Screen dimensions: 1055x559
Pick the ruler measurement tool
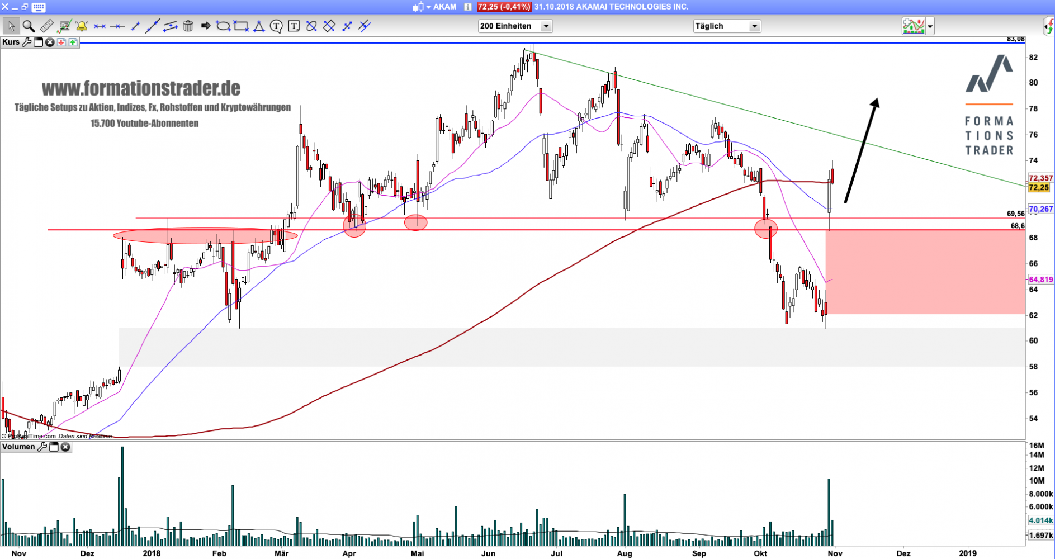(46, 26)
